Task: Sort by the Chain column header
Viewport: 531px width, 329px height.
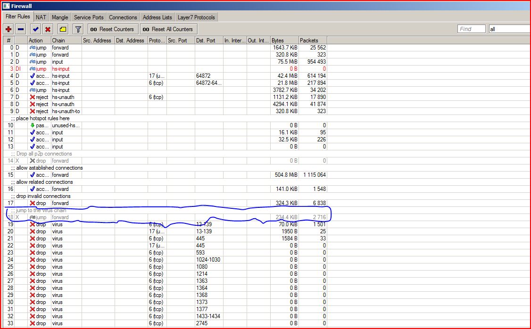Action: point(66,40)
